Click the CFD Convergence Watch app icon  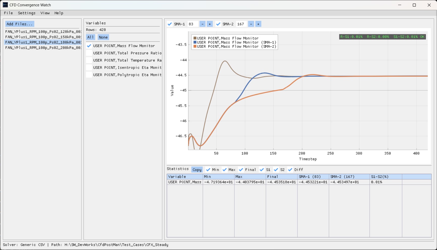coord(5,5)
